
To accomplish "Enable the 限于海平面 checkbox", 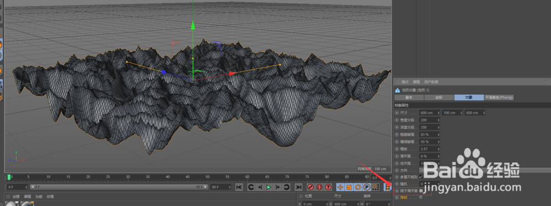I will click(421, 191).
